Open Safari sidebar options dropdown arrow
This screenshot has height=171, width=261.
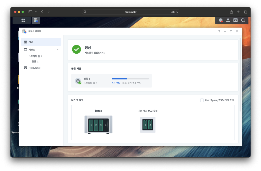point(36,12)
